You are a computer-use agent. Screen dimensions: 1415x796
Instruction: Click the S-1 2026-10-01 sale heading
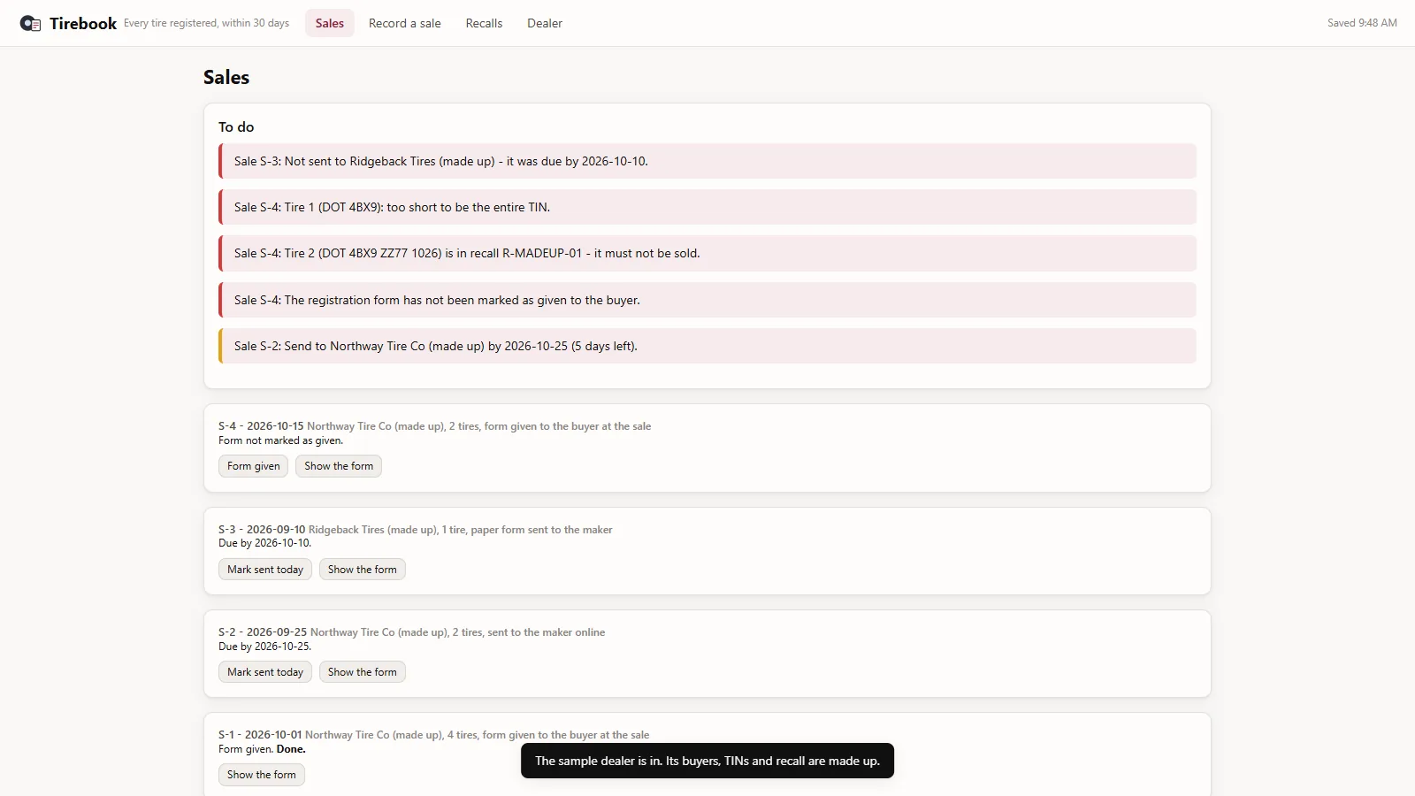coord(434,735)
